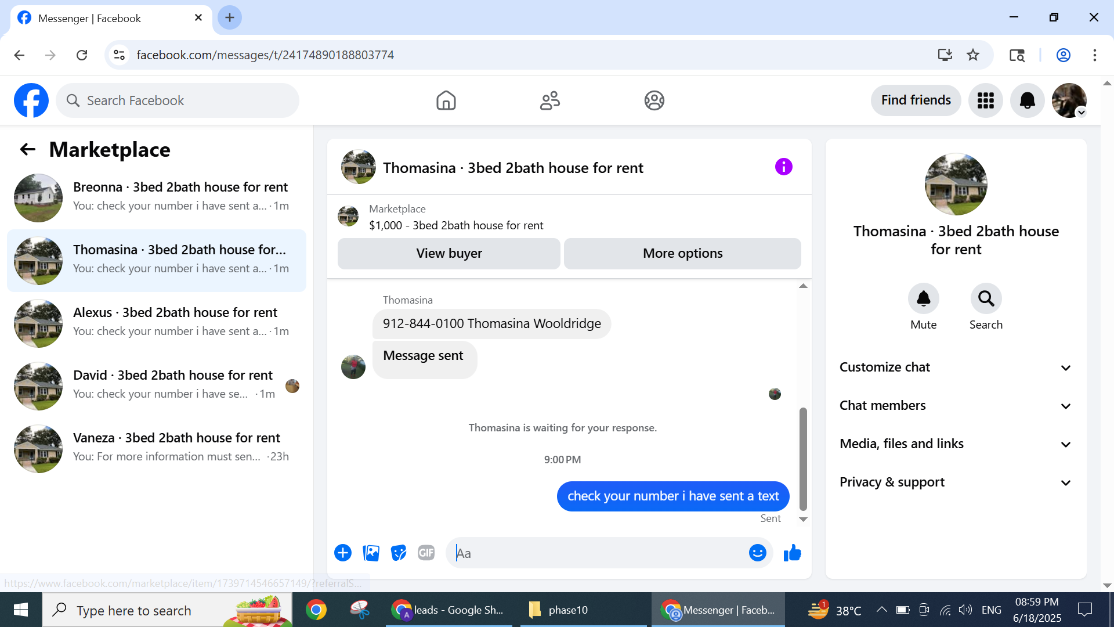Install app icon in address bar
The width and height of the screenshot is (1114, 627).
coord(945,55)
